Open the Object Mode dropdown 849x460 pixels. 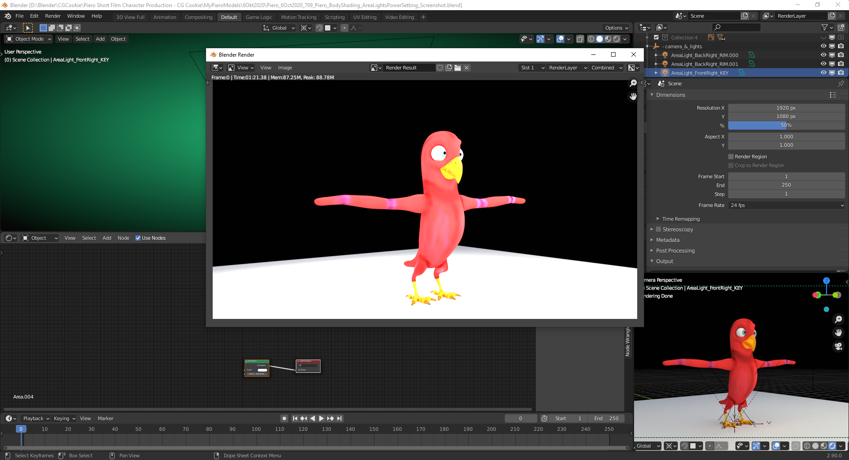[x=28, y=39]
